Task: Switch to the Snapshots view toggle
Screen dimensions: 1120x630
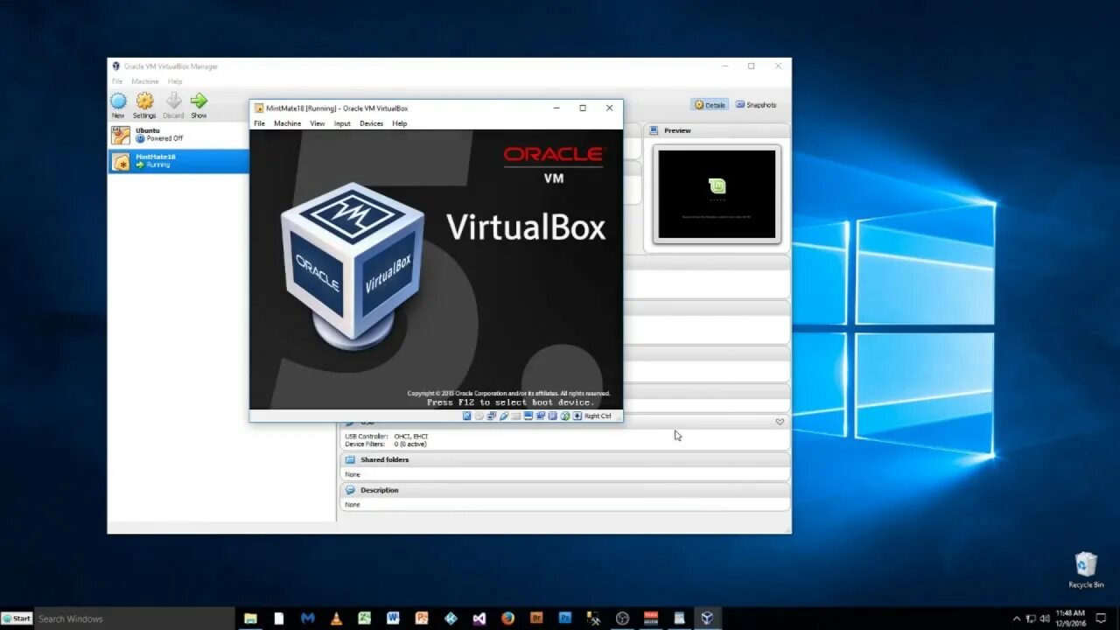Action: pos(756,104)
